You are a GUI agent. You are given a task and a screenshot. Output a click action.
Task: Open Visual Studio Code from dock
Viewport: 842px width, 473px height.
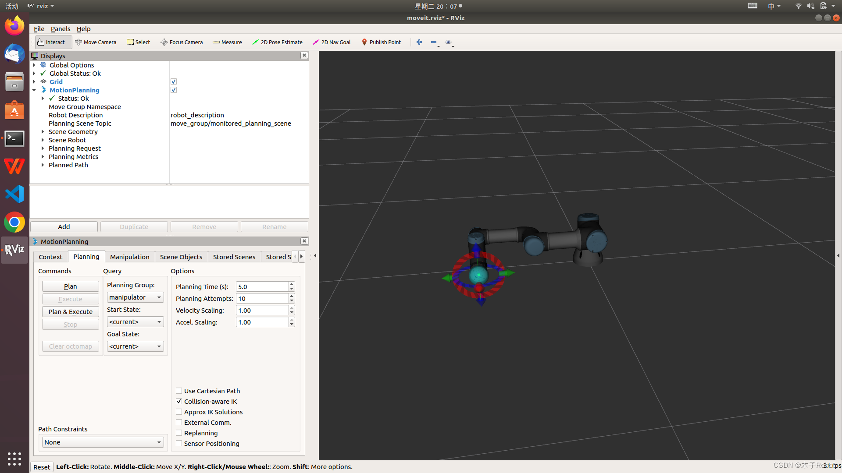point(14,194)
